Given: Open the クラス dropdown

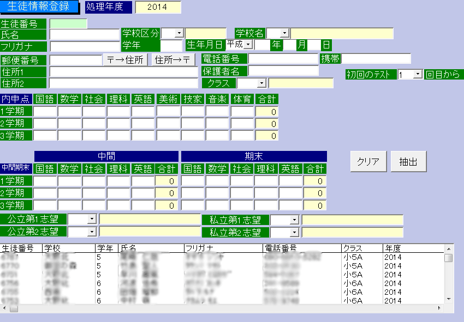Looking at the screenshot, I should pos(261,83).
